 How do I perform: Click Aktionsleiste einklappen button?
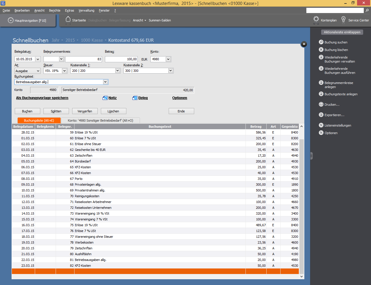[342, 32]
